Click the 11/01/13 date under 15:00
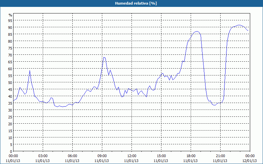The width and height of the screenshot is (263, 164). coord(161,161)
